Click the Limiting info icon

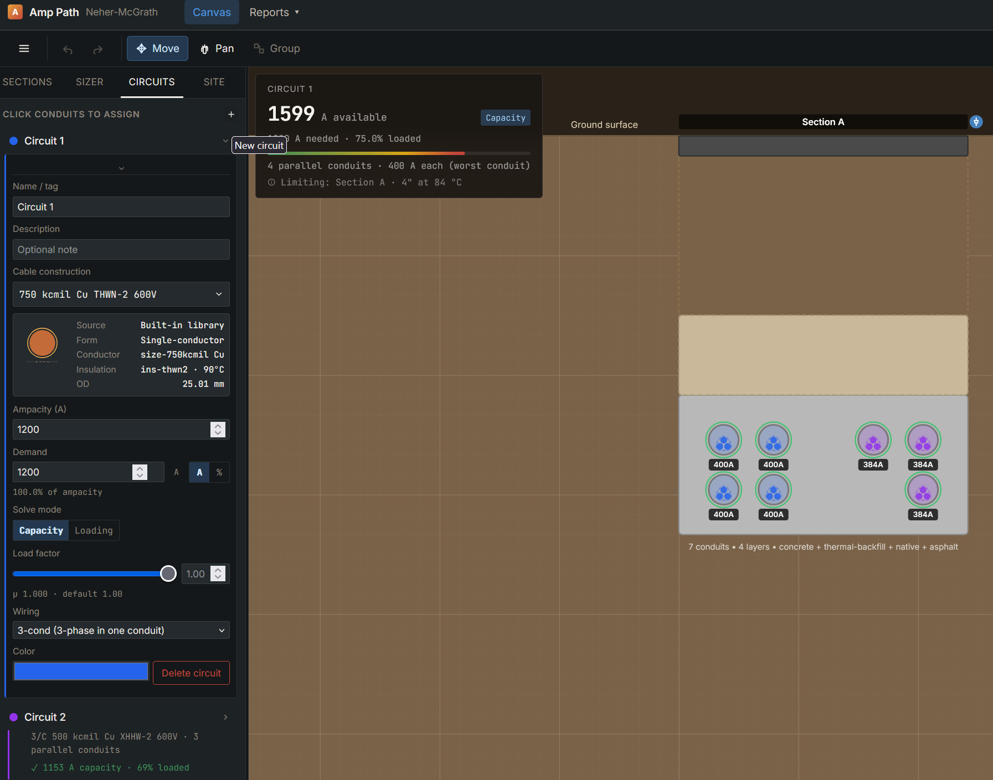[x=271, y=182]
